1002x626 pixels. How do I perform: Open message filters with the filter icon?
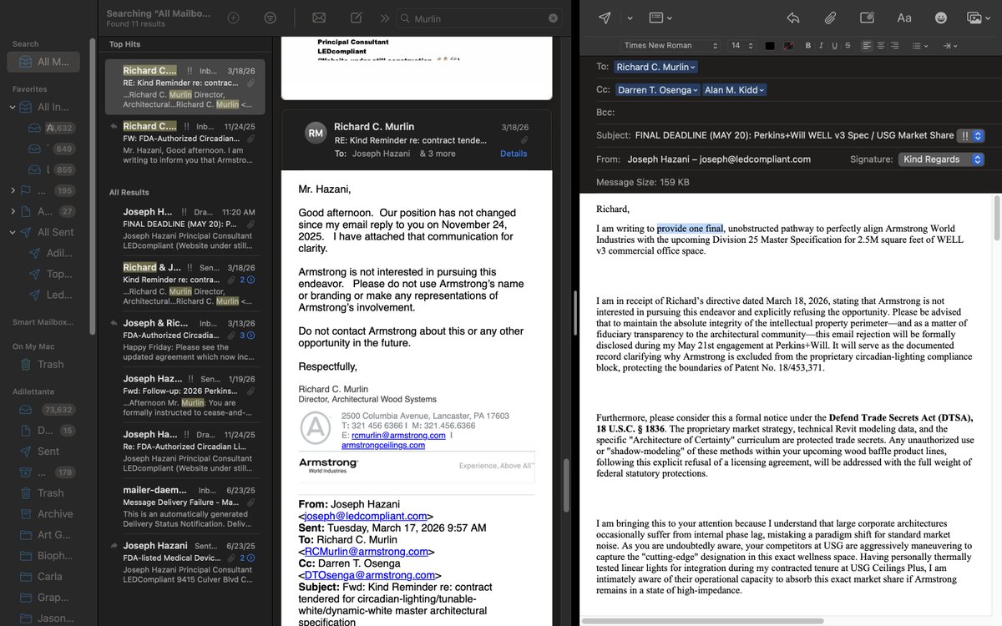click(269, 17)
